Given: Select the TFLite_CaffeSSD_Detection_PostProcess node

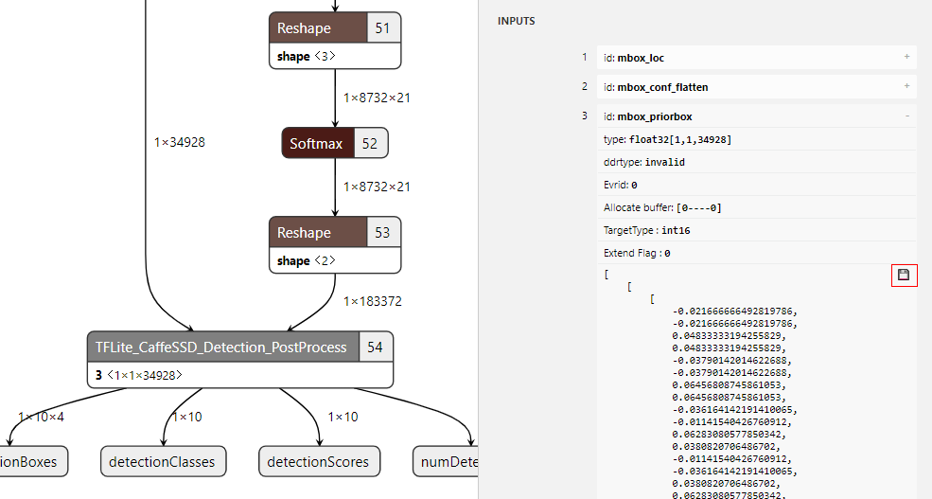Looking at the screenshot, I should [222, 348].
